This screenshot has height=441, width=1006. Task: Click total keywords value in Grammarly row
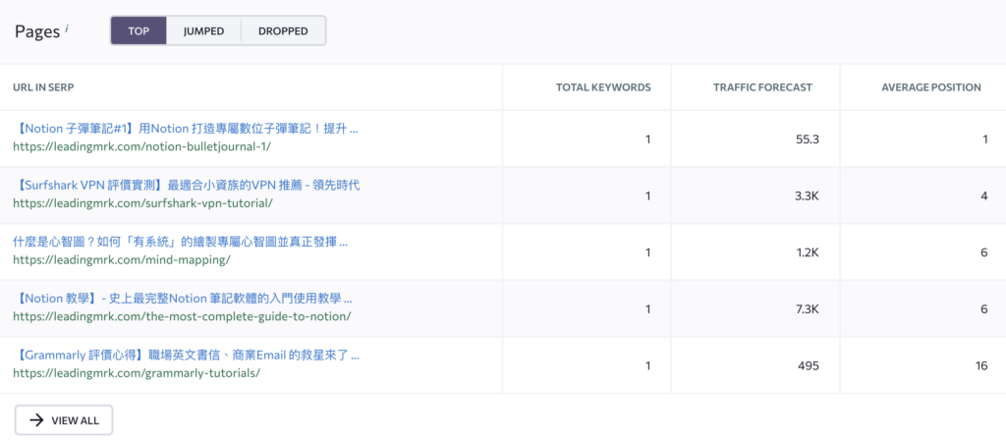[648, 365]
